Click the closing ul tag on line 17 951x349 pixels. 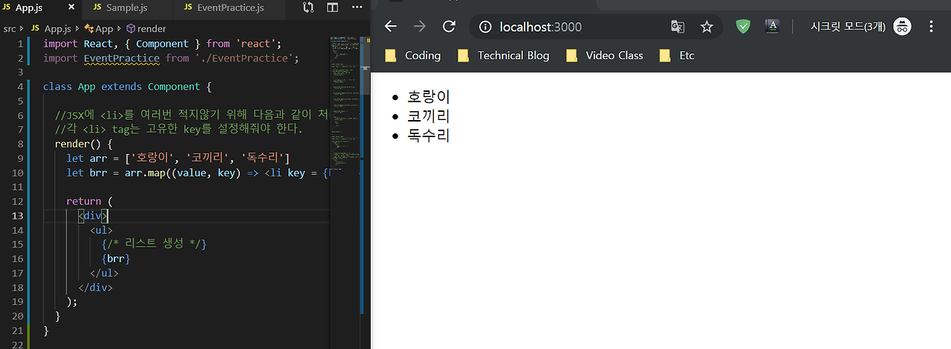point(104,273)
